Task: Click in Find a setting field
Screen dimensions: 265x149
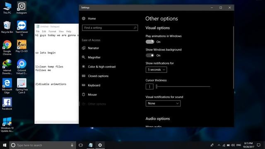Action: pos(110,28)
